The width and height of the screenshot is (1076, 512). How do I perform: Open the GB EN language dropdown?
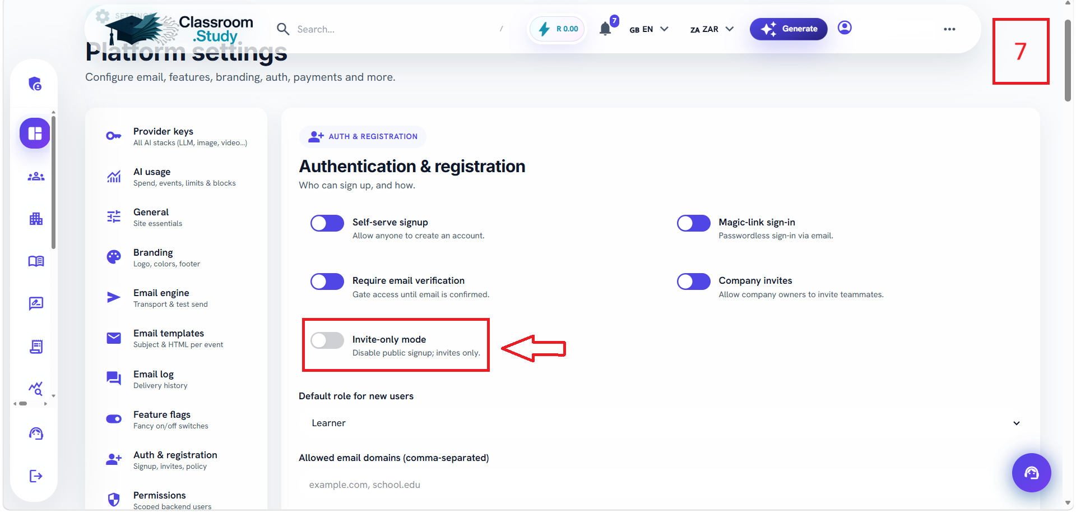pos(649,29)
